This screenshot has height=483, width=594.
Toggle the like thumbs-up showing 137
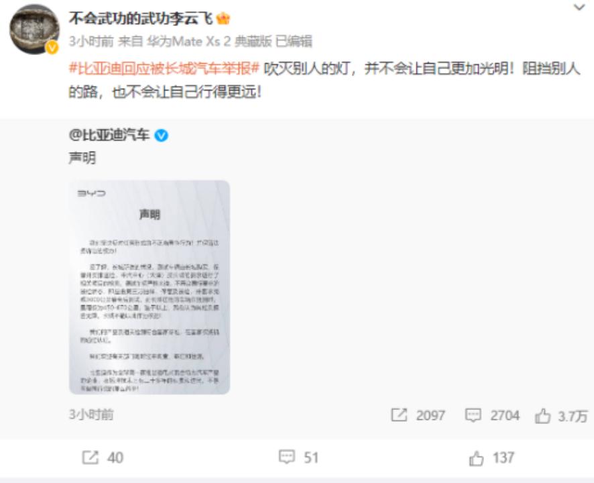[x=476, y=458]
